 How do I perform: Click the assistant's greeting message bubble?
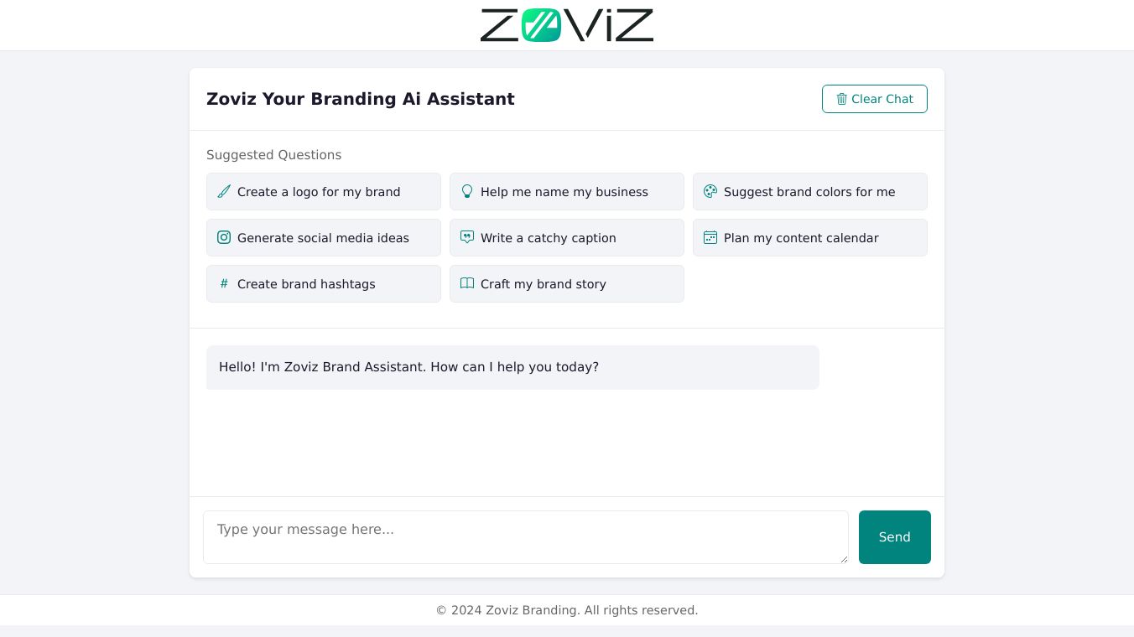pyautogui.click(x=512, y=367)
